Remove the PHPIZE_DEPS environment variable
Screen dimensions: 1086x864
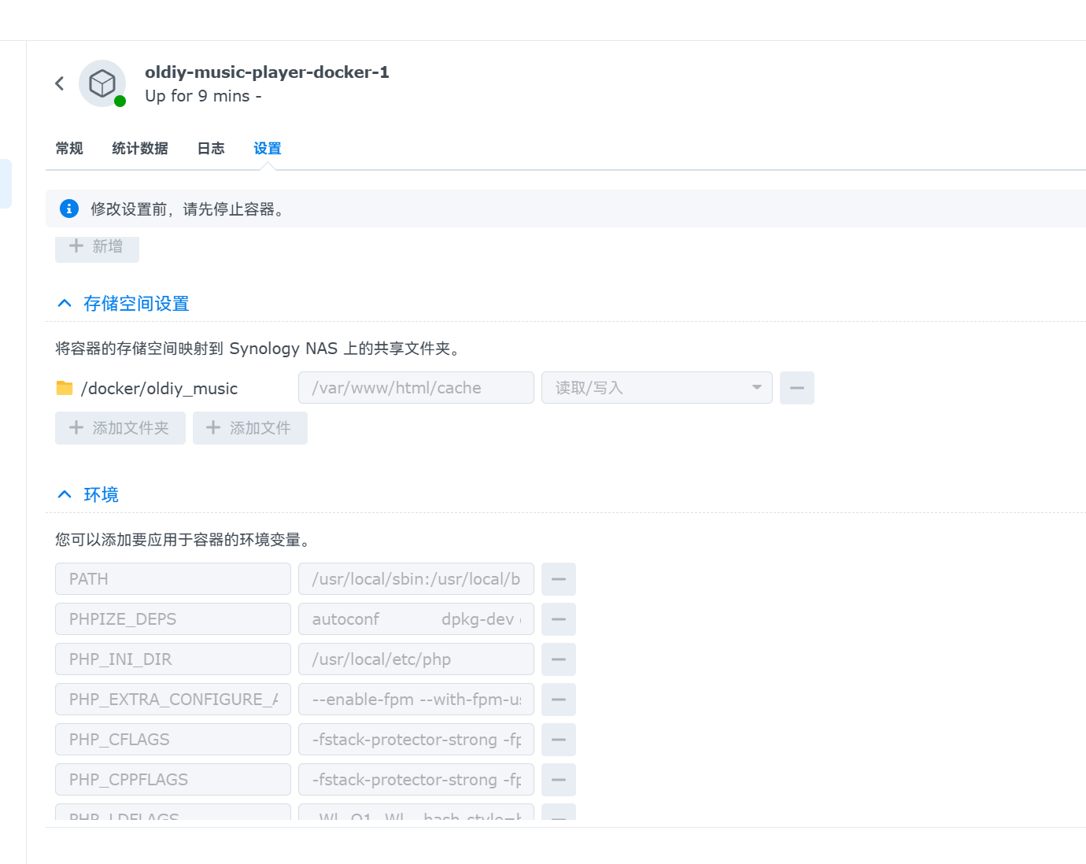(559, 619)
